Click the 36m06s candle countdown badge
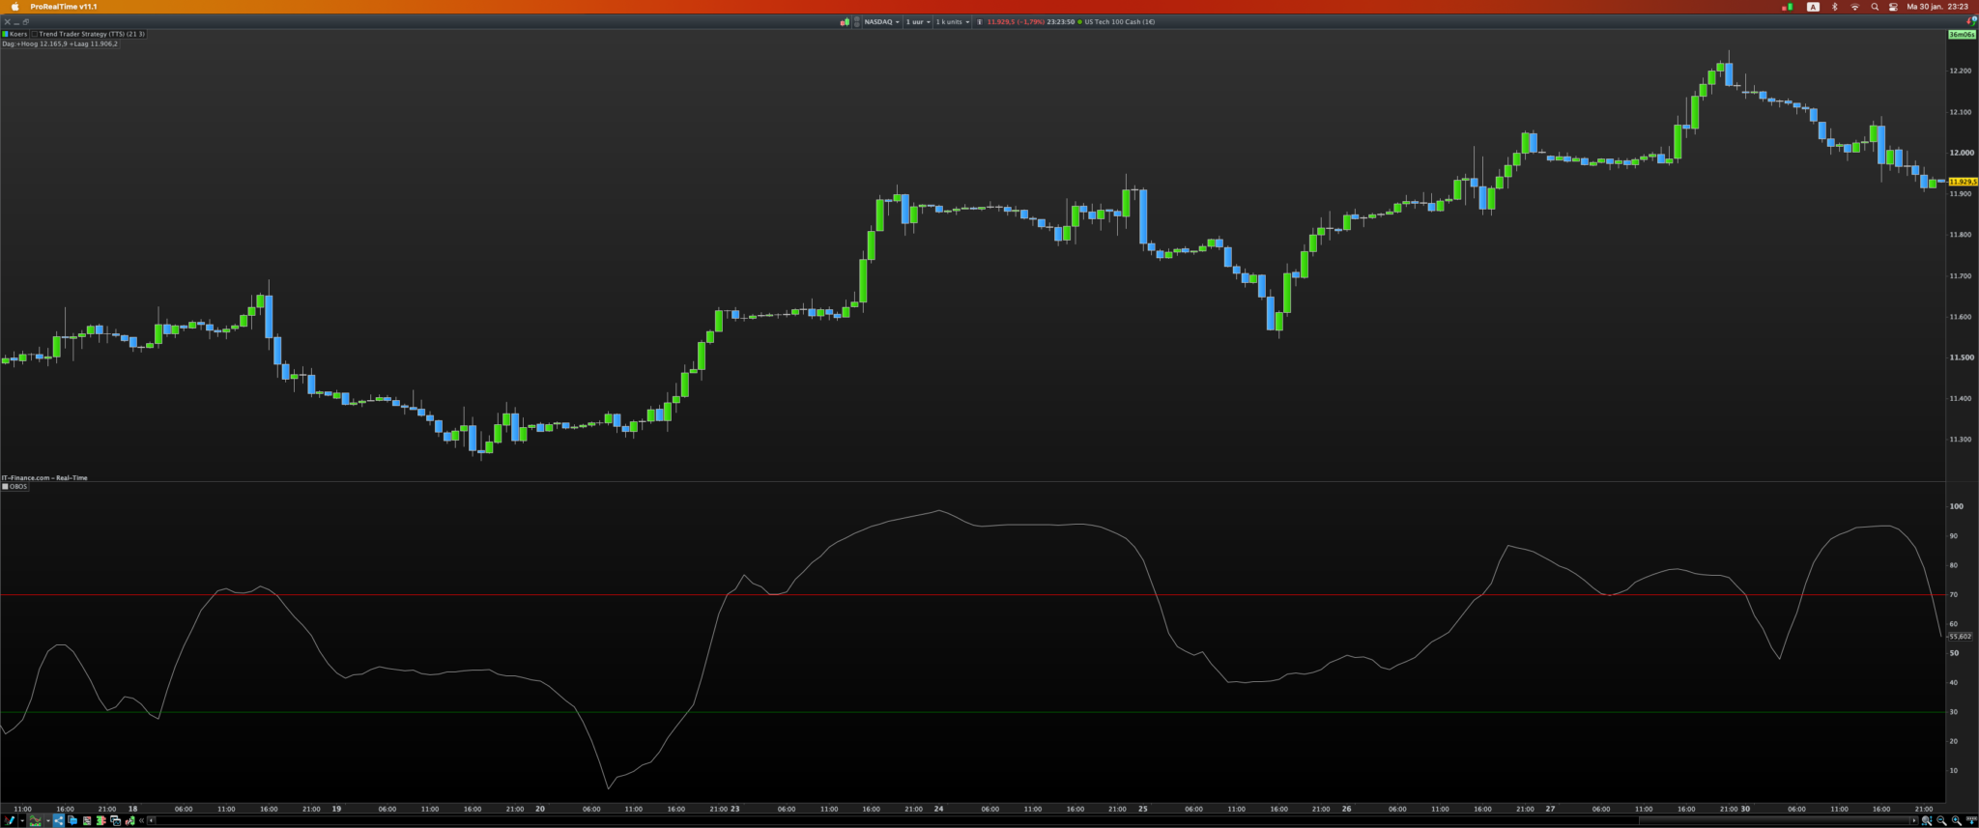 [x=1962, y=35]
